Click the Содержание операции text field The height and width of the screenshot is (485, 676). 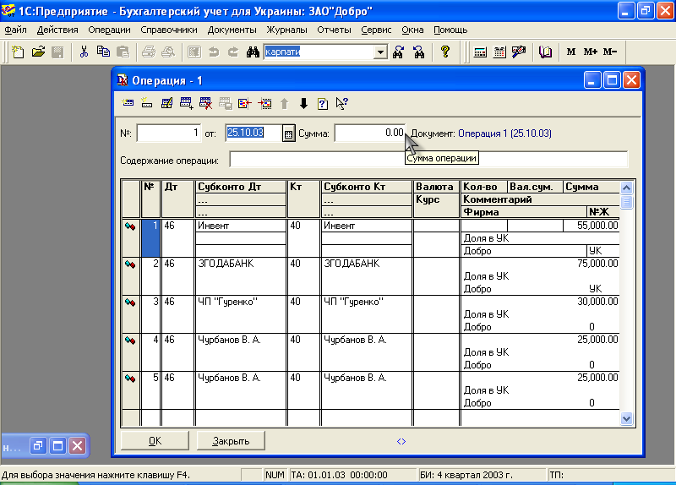[x=428, y=160]
